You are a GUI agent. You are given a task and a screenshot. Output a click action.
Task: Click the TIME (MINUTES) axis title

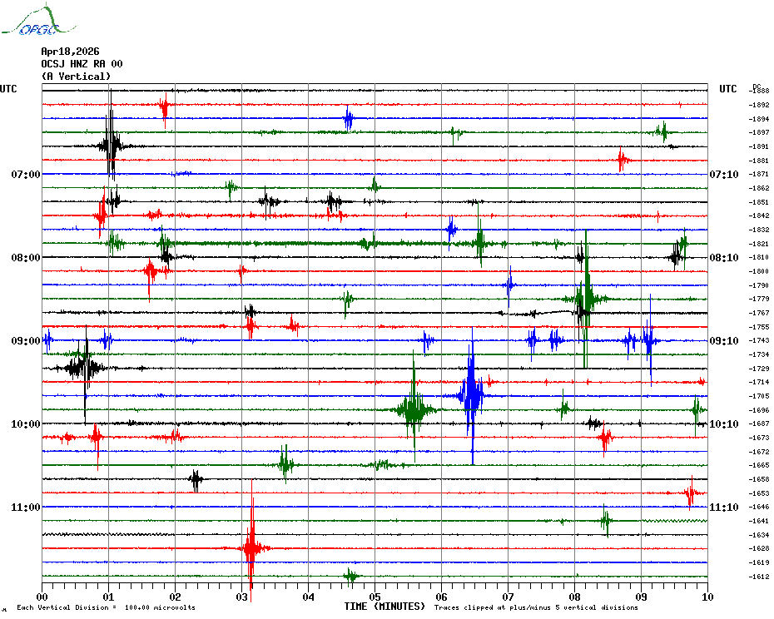(385, 607)
